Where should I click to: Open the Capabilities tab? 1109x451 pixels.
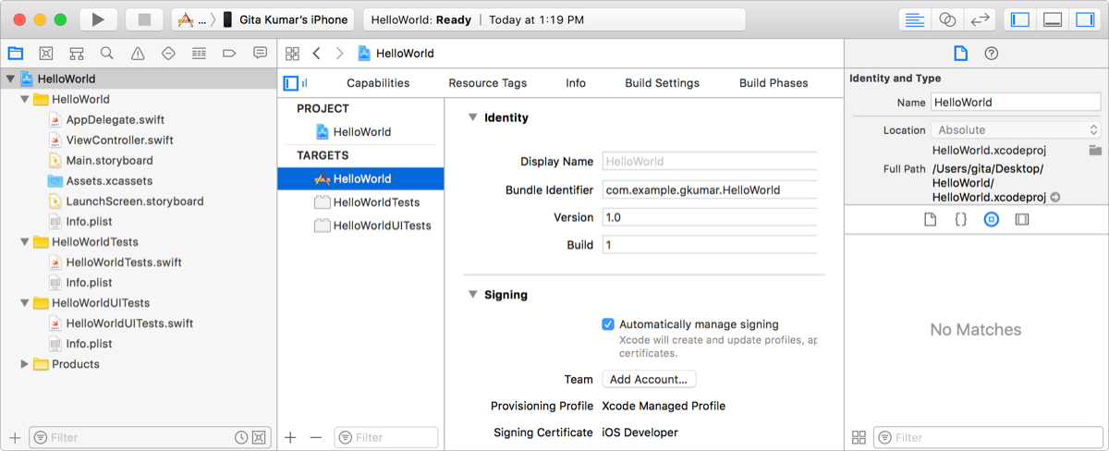pyautogui.click(x=378, y=83)
